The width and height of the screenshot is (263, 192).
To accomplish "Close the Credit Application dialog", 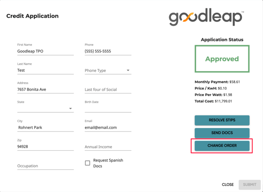I will point(228,185).
